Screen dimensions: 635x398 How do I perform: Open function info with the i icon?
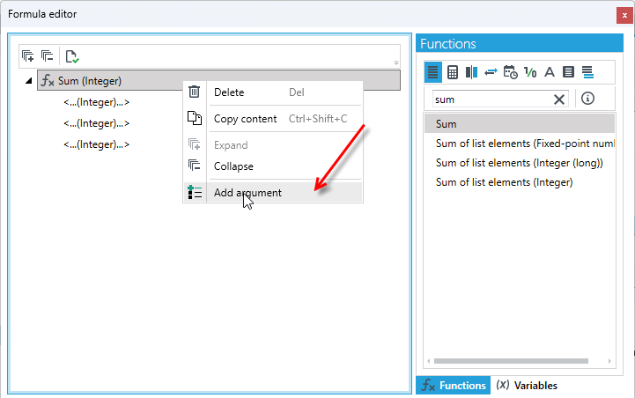pos(587,99)
